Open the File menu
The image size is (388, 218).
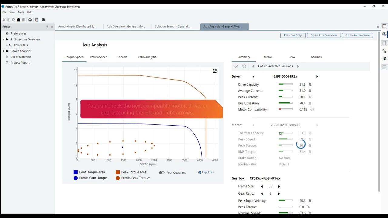coord(4,12)
